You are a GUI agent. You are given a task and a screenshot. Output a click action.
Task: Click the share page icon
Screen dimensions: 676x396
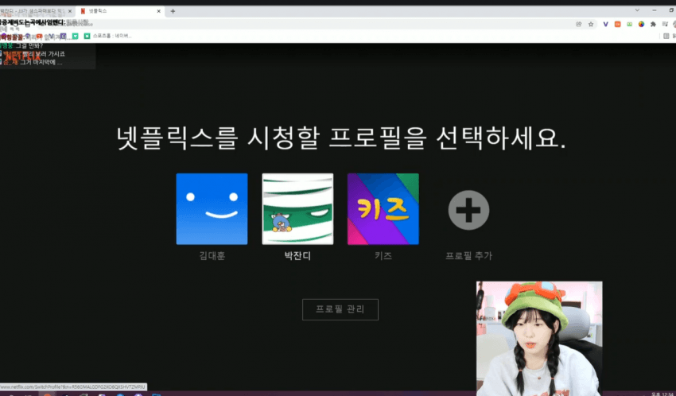578,24
